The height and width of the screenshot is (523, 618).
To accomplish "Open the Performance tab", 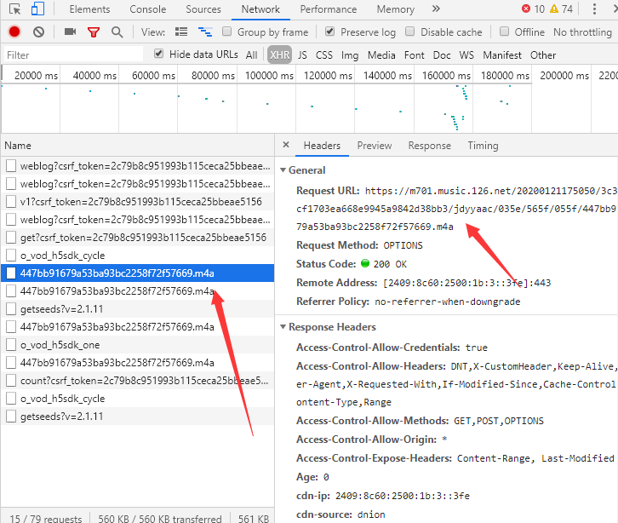I will point(329,9).
